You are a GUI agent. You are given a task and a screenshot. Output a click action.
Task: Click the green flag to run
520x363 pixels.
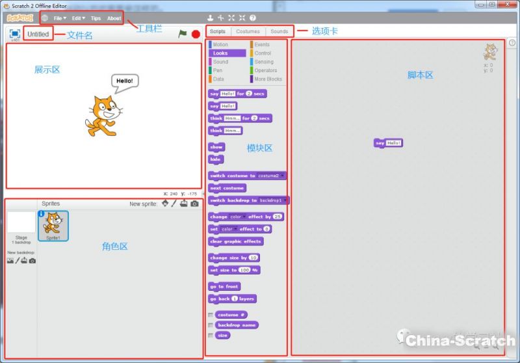click(x=183, y=34)
